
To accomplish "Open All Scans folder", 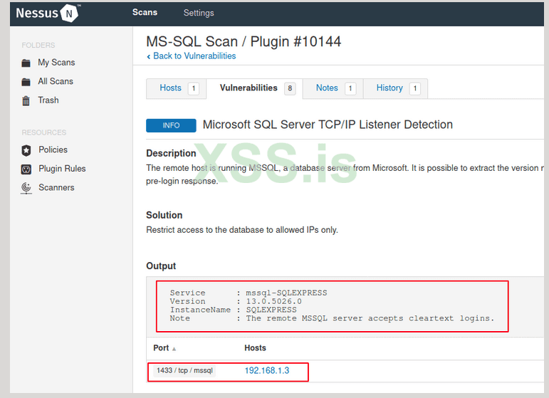I will (56, 81).
